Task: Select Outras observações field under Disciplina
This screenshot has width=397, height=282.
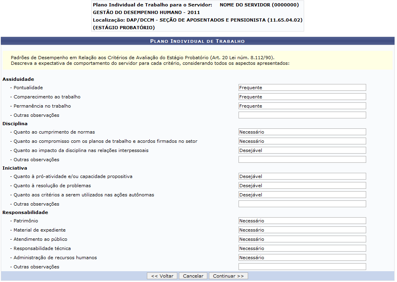Action: point(302,160)
